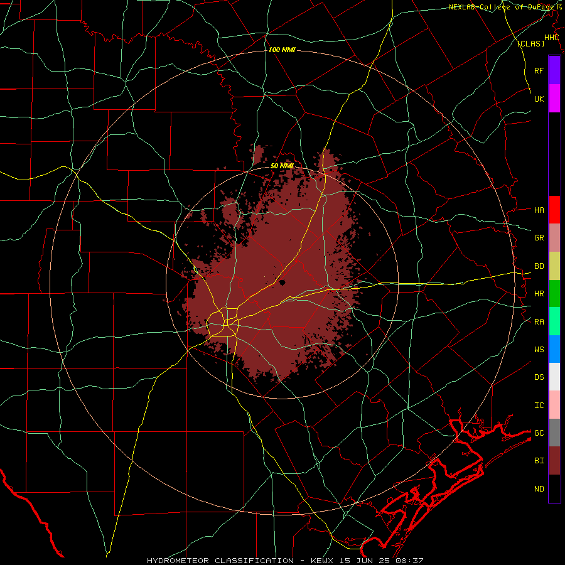
Task: Select the bright green RA legend color
Action: [x=554, y=321]
